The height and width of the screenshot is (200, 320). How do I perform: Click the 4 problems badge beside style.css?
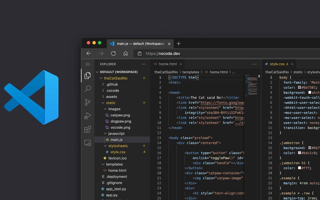(x=144, y=152)
